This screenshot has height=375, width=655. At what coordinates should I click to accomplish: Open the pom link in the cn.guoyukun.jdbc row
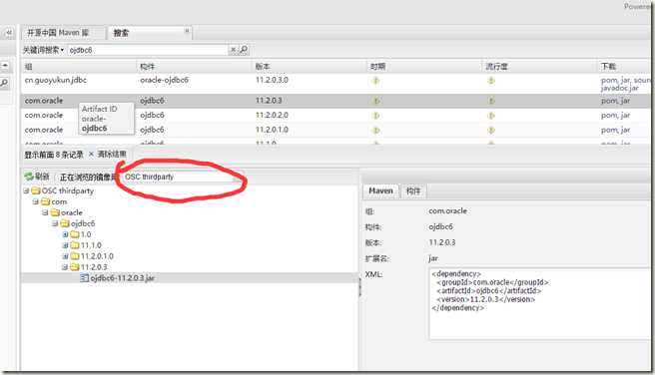(x=609, y=80)
